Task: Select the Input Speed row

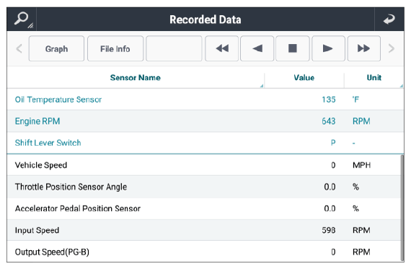Action: (x=204, y=230)
